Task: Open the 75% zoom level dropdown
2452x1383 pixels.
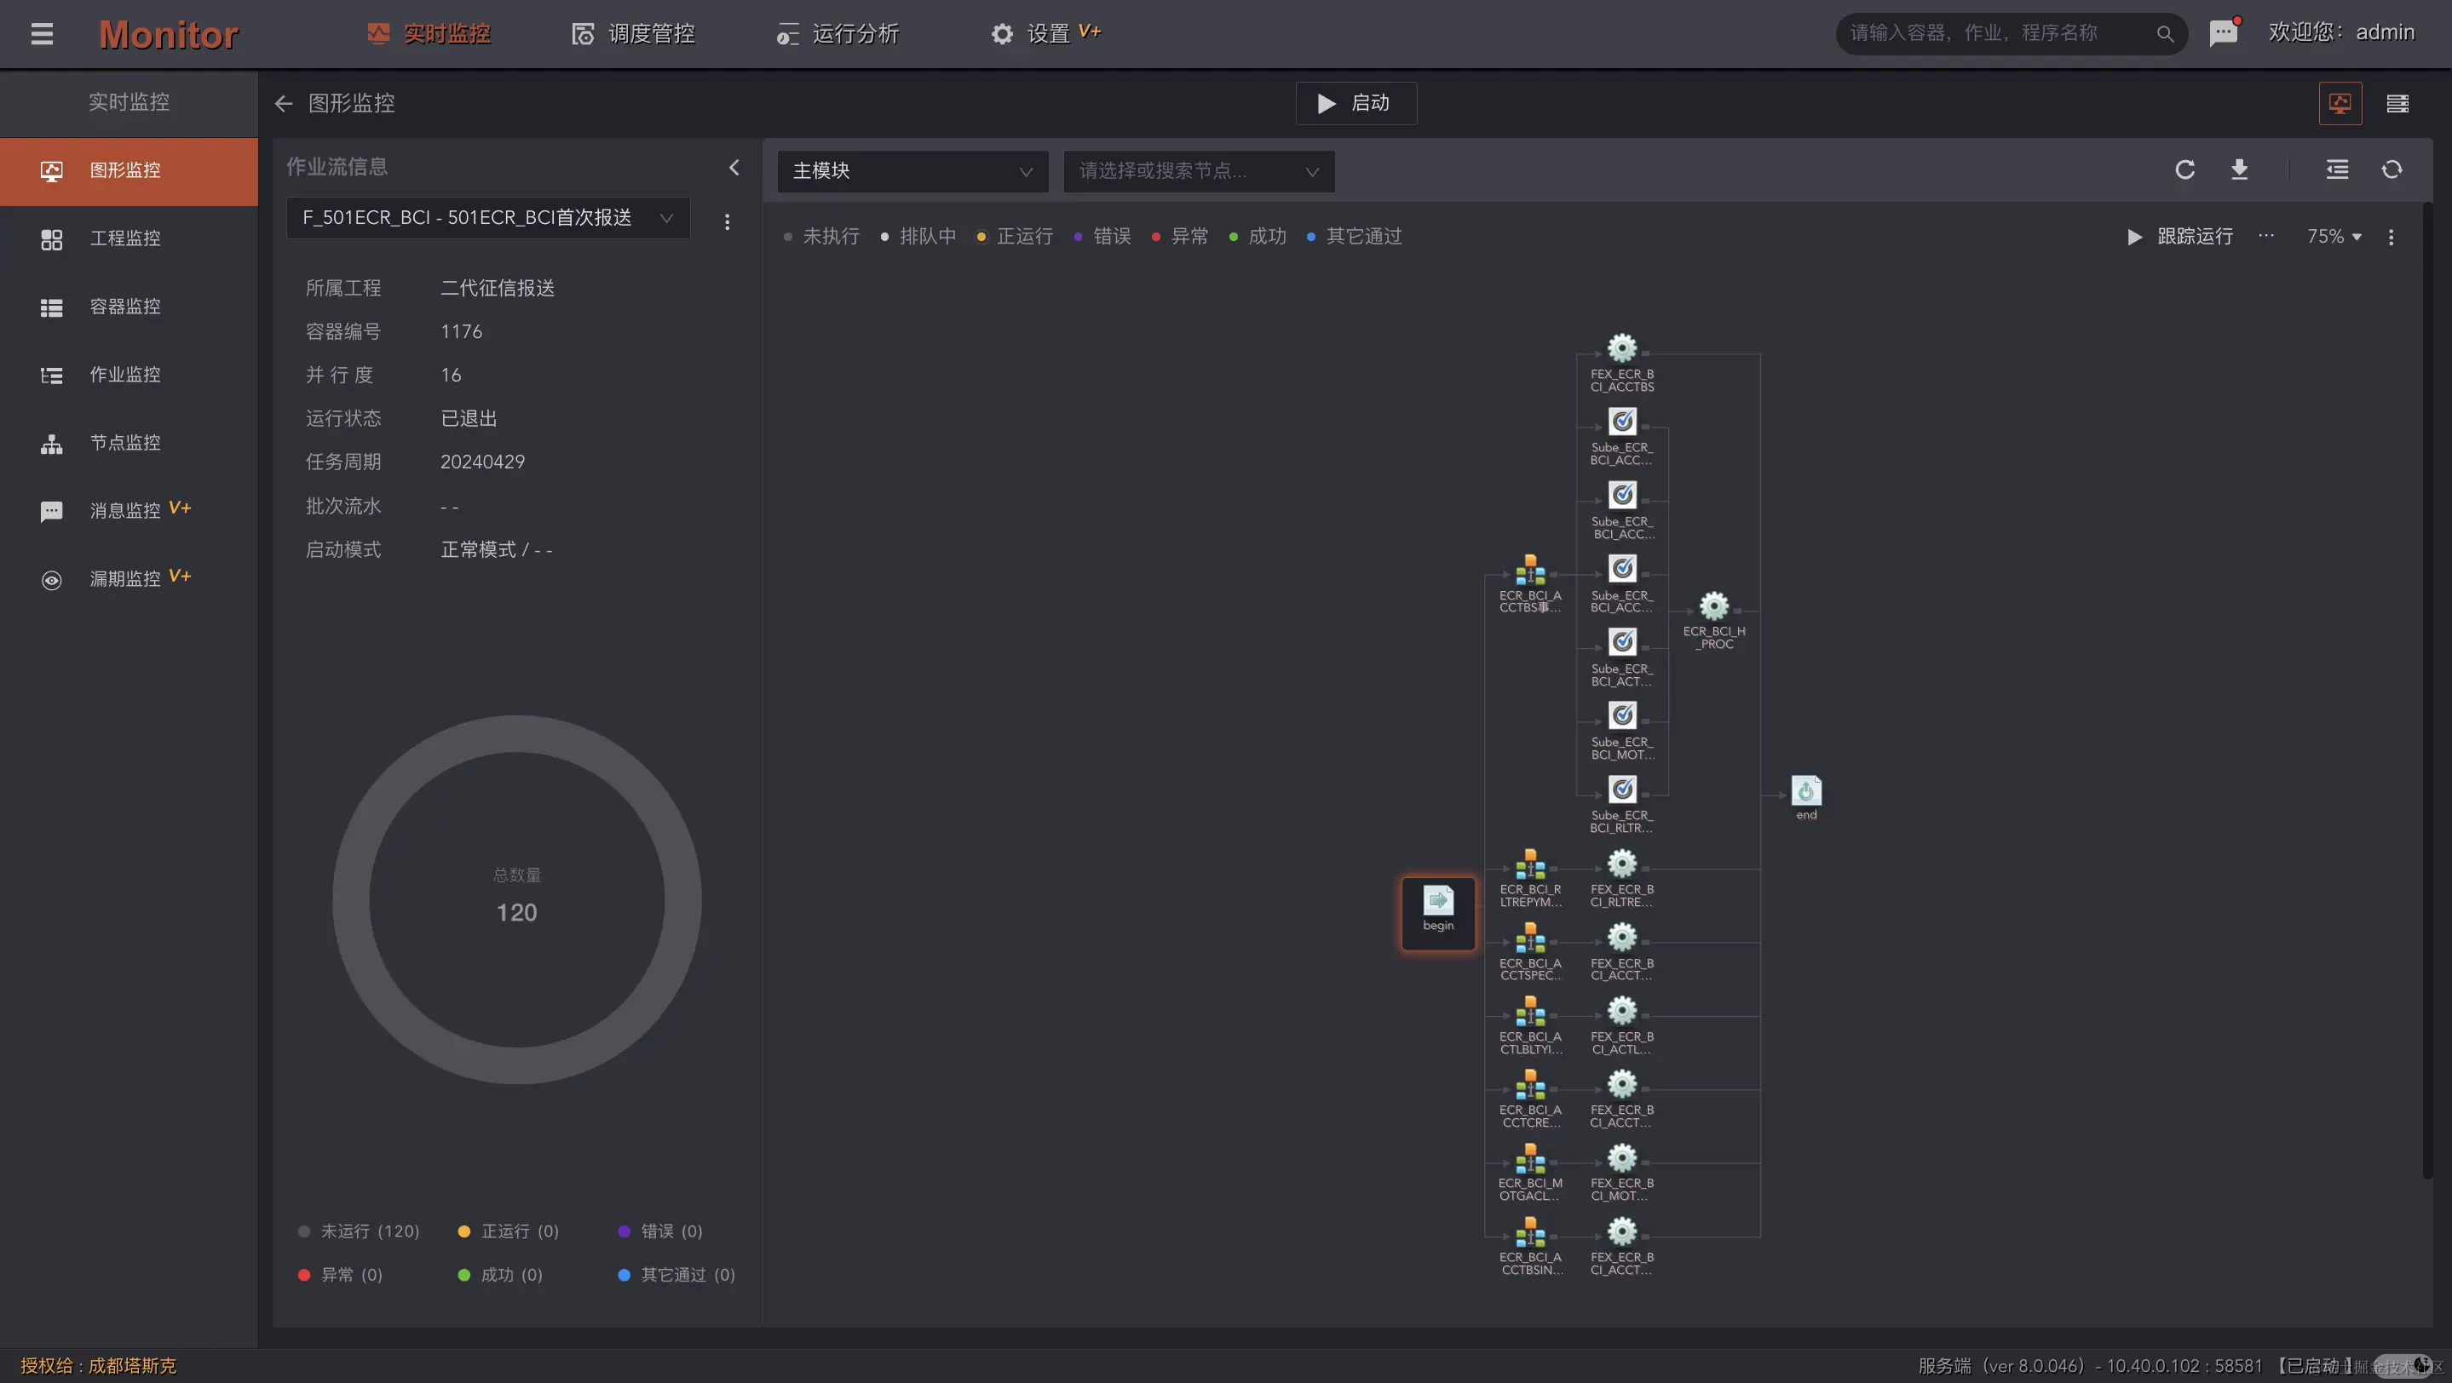Action: [x=2333, y=237]
